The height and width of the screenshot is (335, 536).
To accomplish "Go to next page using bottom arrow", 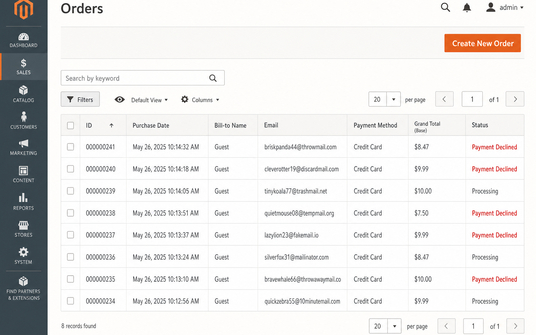I will coord(515,326).
